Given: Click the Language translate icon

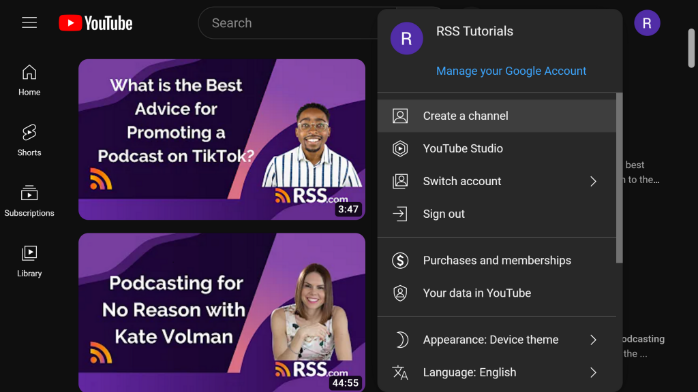Looking at the screenshot, I should point(399,372).
